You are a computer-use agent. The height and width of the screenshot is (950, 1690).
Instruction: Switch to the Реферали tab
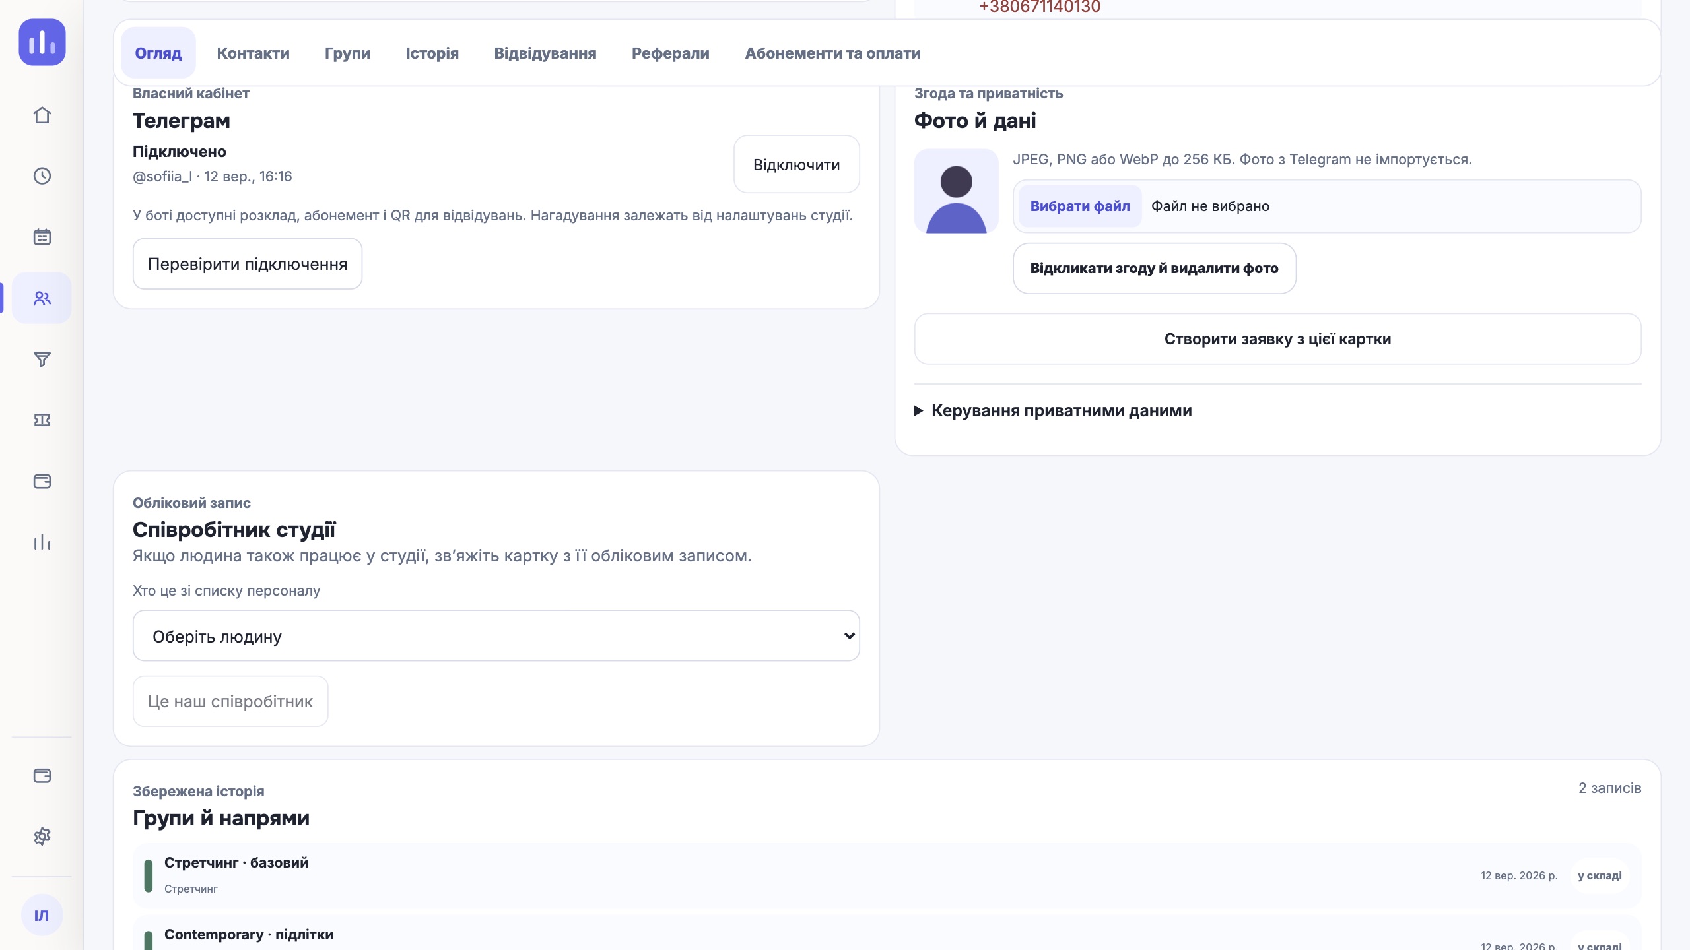(x=671, y=53)
